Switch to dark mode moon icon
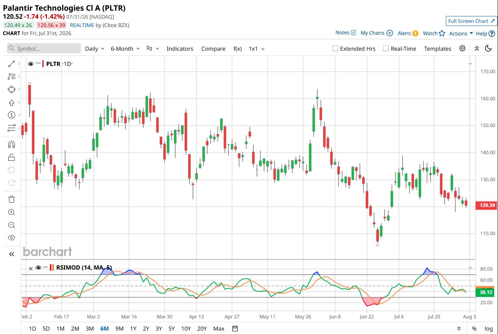The width and height of the screenshot is (498, 334). pyautogui.click(x=488, y=48)
